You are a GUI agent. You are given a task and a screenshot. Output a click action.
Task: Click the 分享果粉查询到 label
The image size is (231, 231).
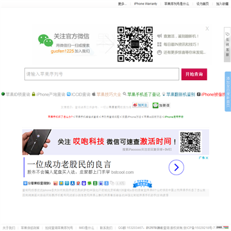coord(39,183)
